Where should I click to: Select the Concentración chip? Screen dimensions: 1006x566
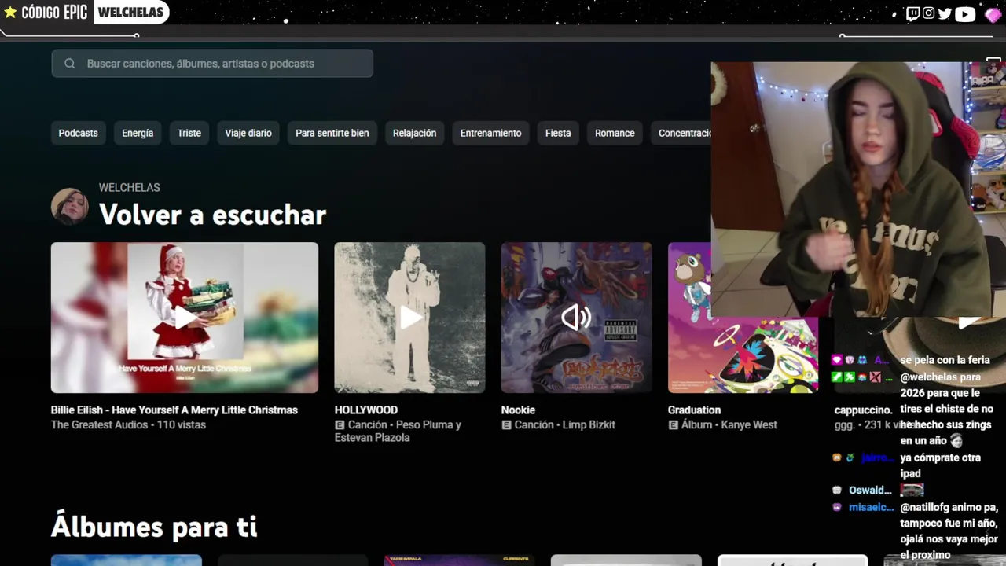(x=681, y=133)
